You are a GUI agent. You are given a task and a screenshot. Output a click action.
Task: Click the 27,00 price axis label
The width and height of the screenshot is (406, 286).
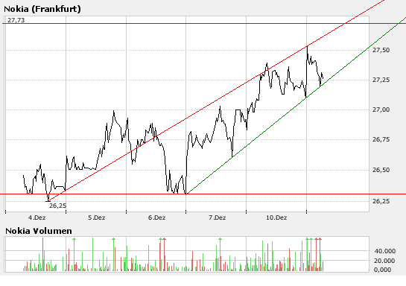(x=381, y=110)
